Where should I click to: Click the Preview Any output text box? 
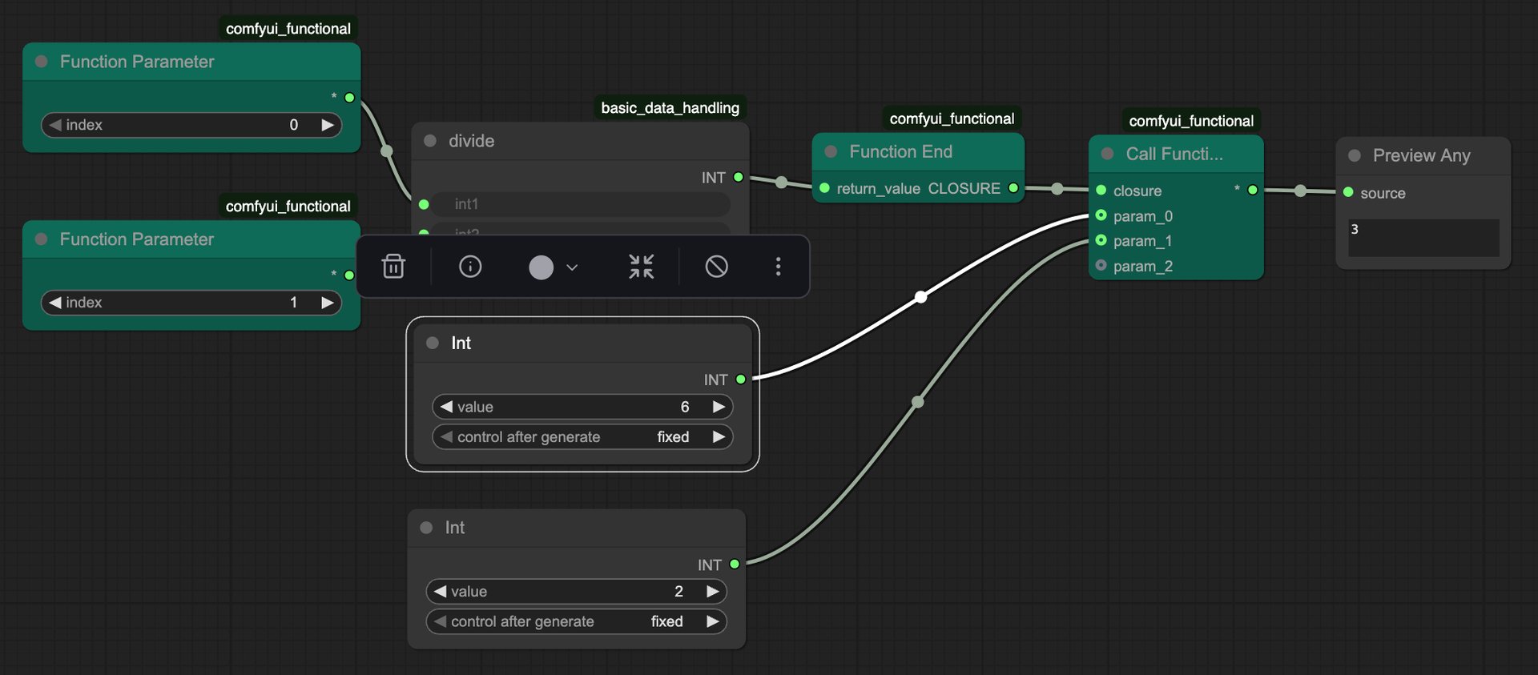pos(1423,238)
